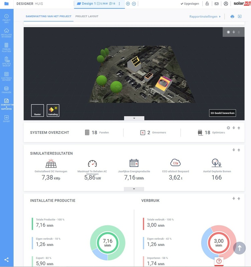Open Financiën section
251x267 pixels.
(6, 90)
